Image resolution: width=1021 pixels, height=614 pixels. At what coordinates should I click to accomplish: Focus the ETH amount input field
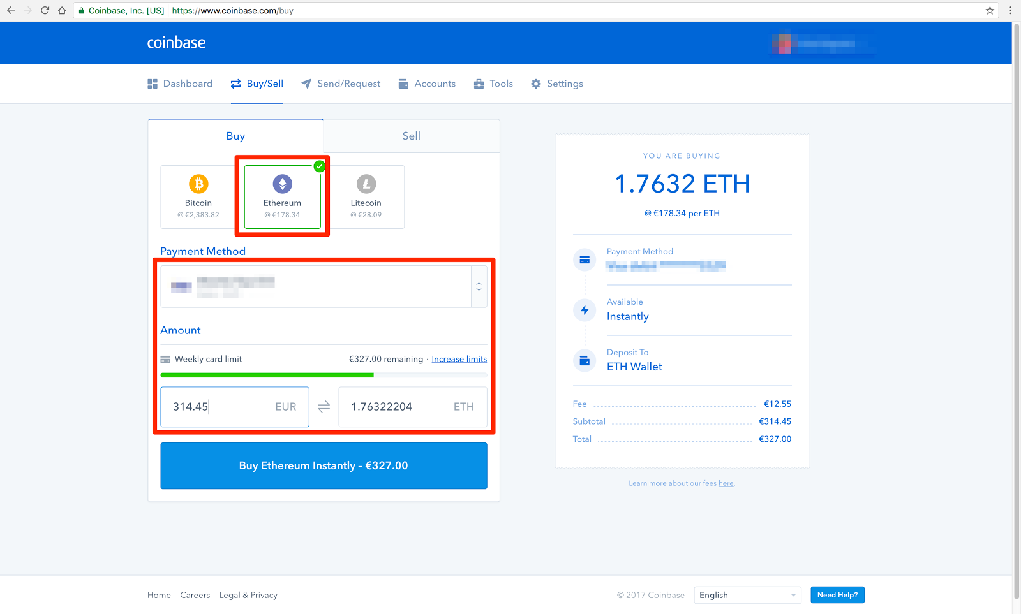413,407
